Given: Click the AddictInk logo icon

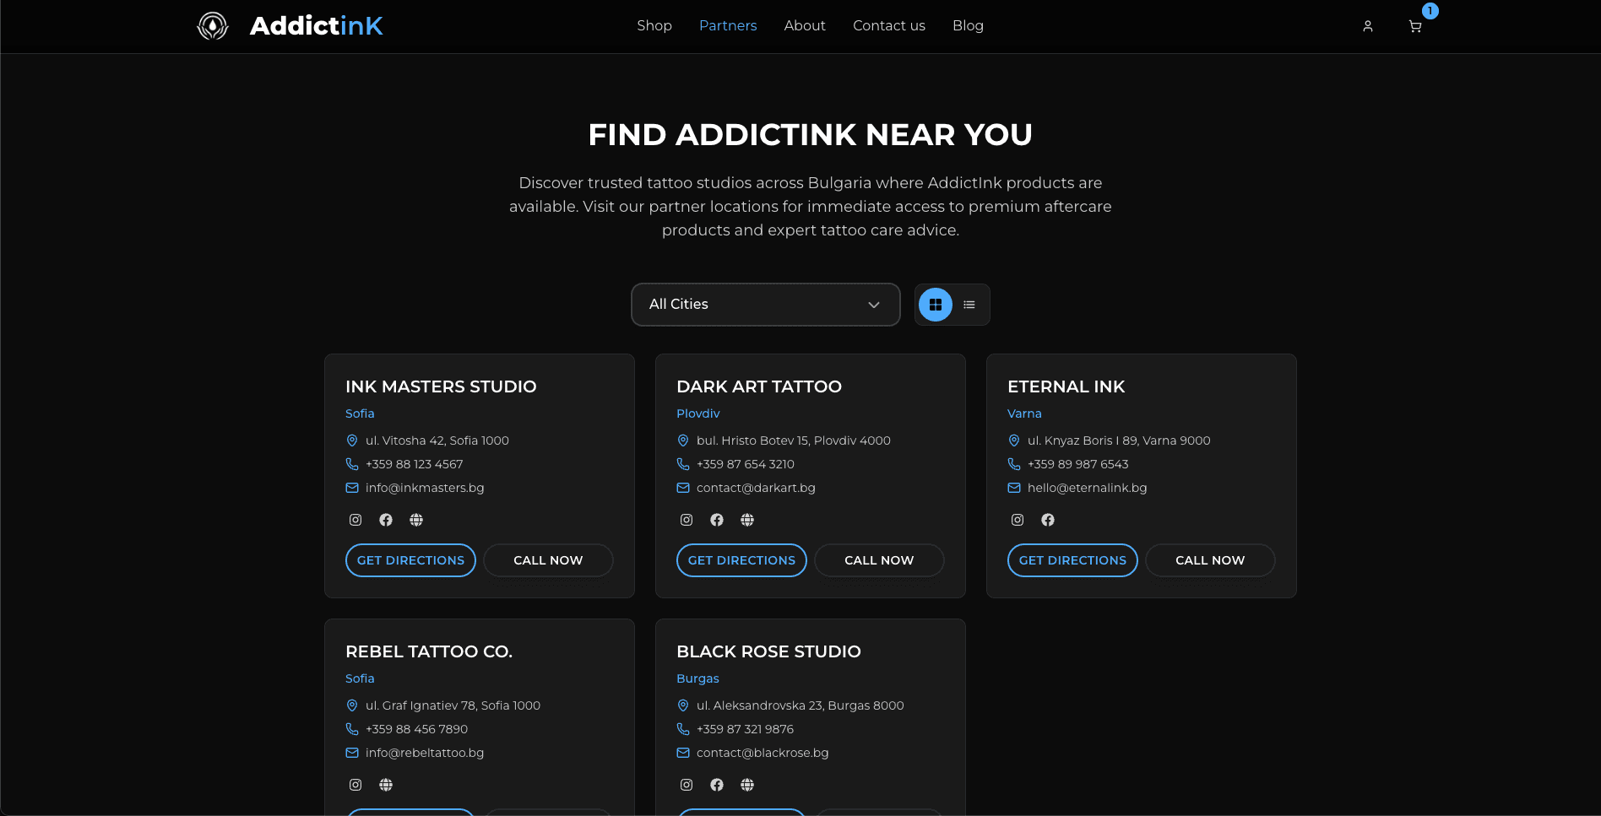Looking at the screenshot, I should tap(213, 26).
